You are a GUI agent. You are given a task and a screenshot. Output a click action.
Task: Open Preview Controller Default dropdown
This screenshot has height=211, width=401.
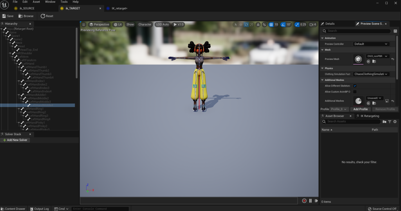tap(371, 44)
